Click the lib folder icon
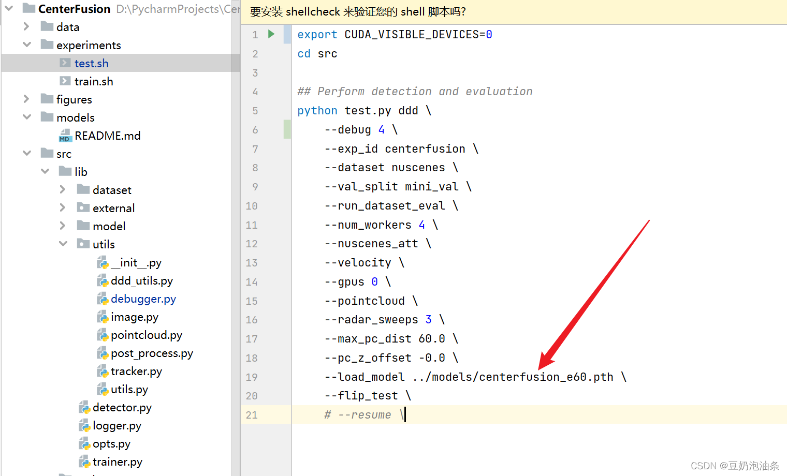The width and height of the screenshot is (787, 476). 65,171
